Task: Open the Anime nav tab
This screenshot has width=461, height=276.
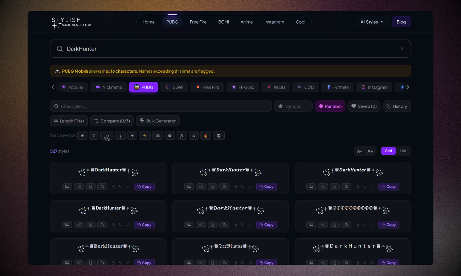Action: click(246, 22)
